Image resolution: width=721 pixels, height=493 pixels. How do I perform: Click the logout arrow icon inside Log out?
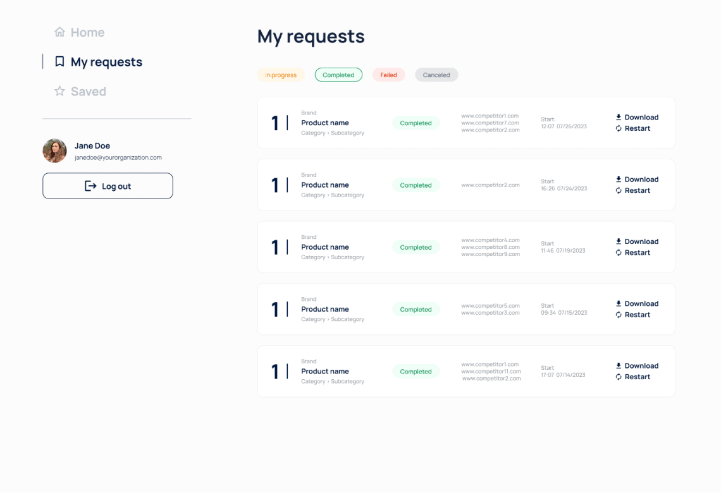point(89,186)
